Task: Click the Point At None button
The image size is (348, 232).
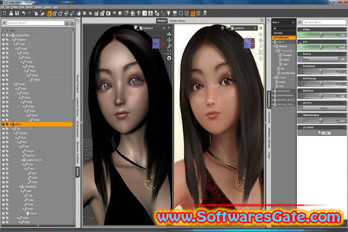Action: (x=320, y=59)
